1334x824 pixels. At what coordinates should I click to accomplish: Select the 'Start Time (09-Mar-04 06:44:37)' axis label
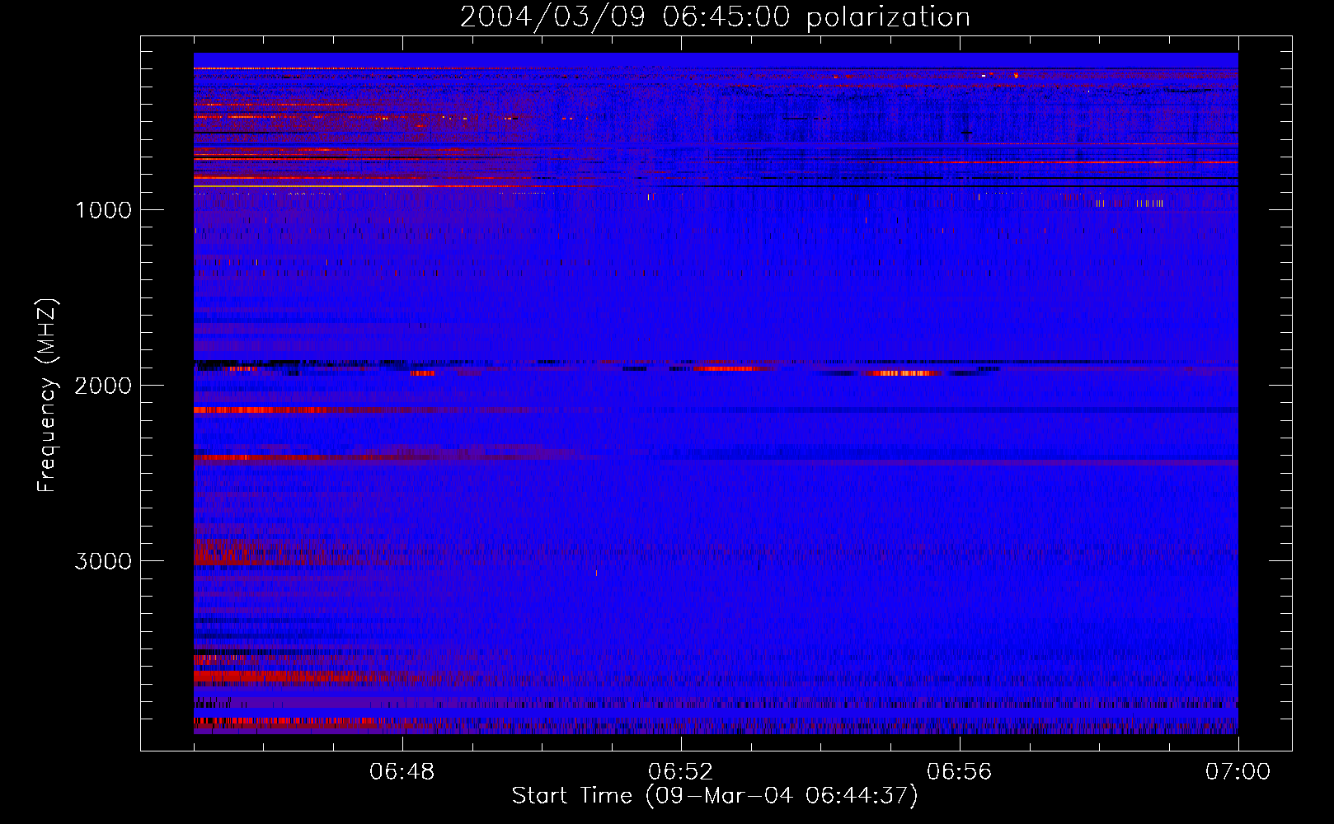click(x=715, y=796)
